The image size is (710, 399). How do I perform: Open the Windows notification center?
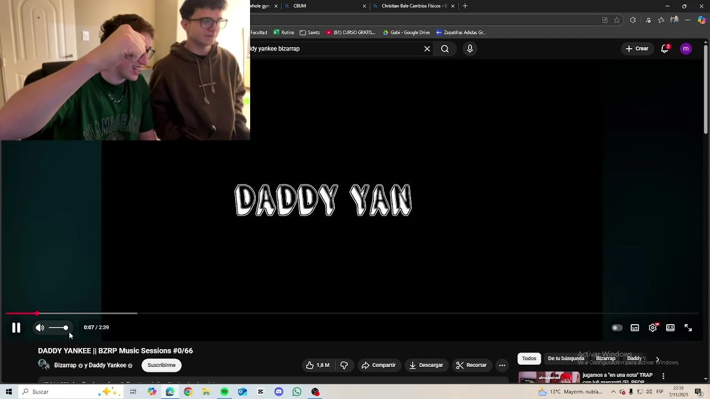point(699,392)
